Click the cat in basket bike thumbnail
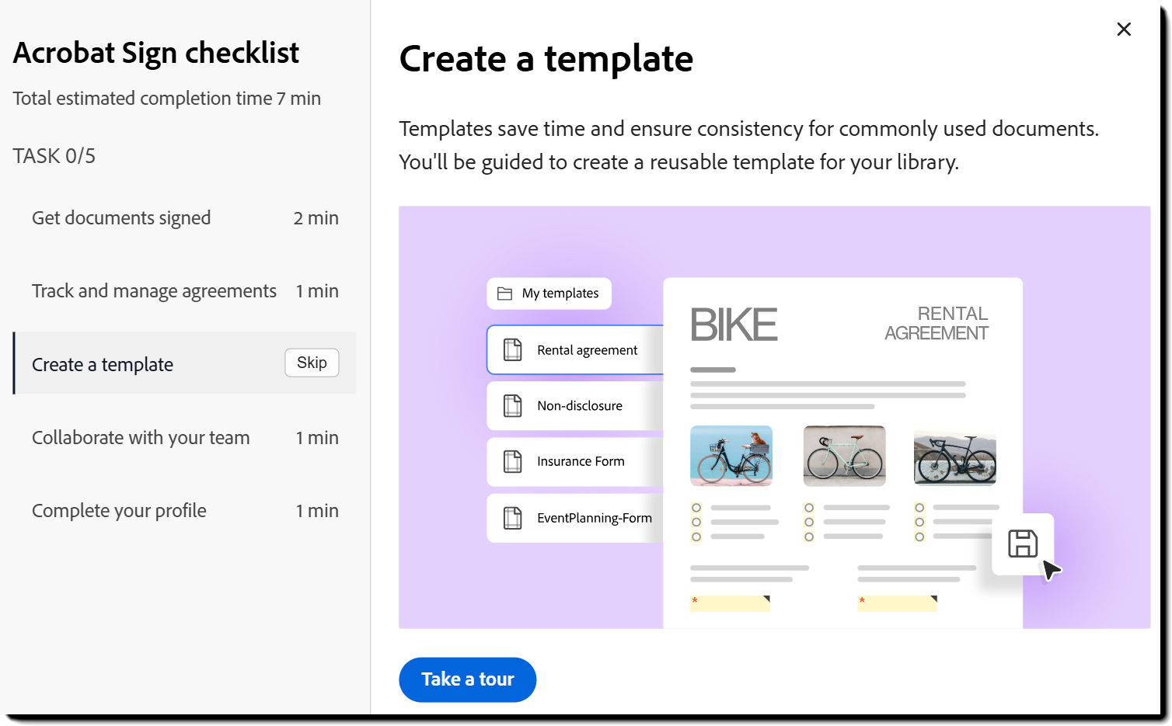 click(731, 457)
